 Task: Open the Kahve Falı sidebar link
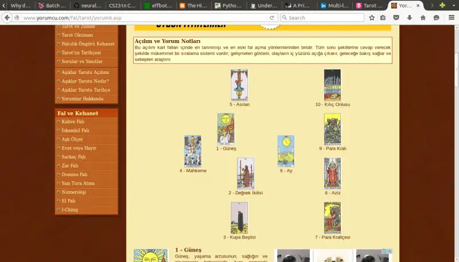(x=73, y=122)
